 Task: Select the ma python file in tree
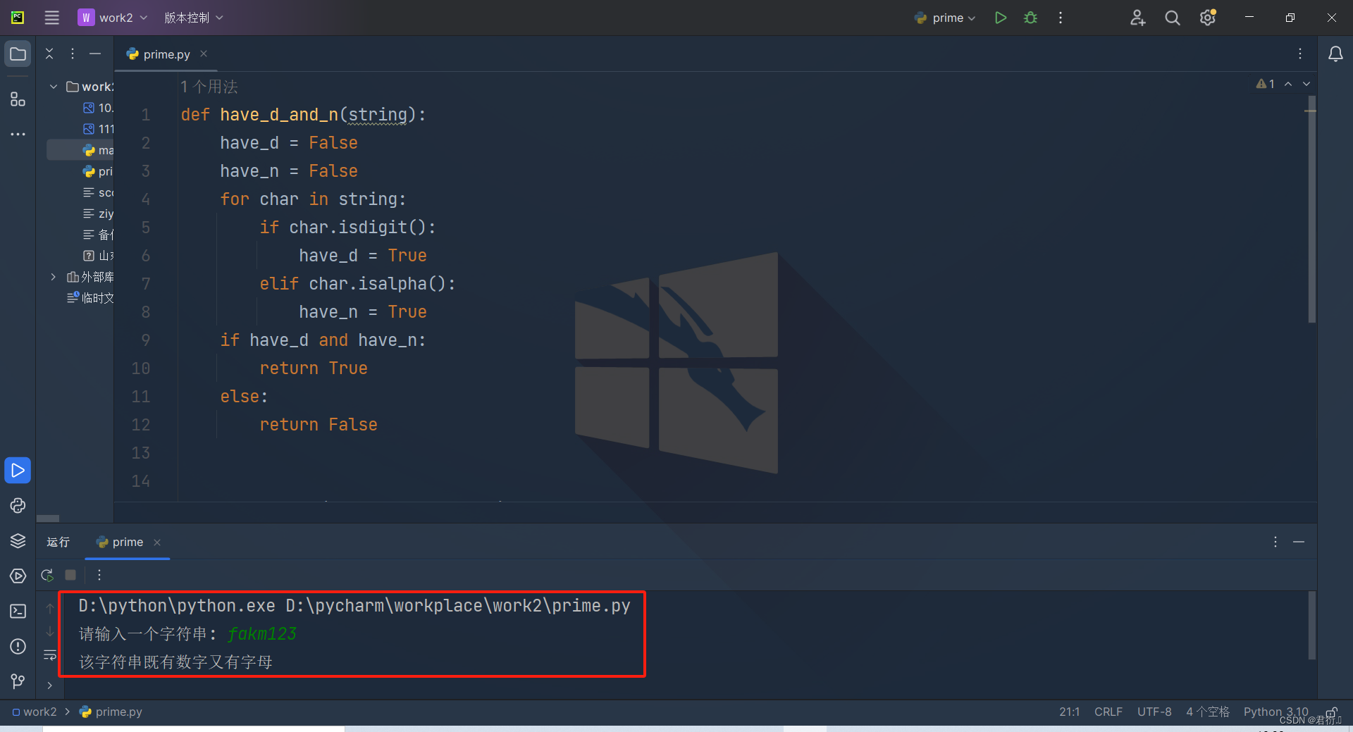(x=98, y=150)
